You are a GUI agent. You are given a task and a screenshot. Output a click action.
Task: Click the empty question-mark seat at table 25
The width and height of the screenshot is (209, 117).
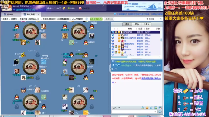[x=38, y=54]
